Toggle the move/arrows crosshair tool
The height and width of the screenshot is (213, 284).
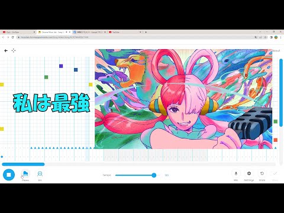(14, 51)
